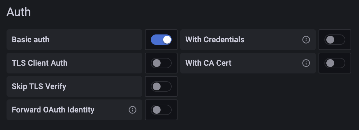Screen dimensions: 359x130
Task: Turn on Skip TLS Verify switch
Action: pyautogui.click(x=161, y=86)
